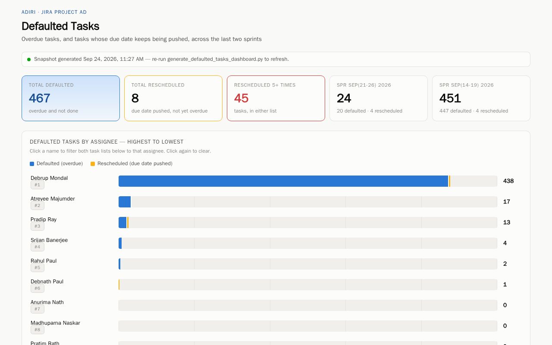Click '20 defaulted · 4 rescheduled' subtext
552x345 pixels.
pyautogui.click(x=370, y=111)
